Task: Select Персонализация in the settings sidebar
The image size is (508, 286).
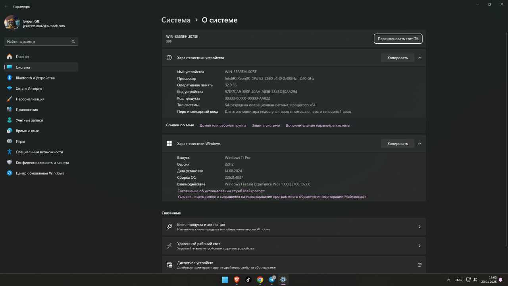Action: (41, 99)
